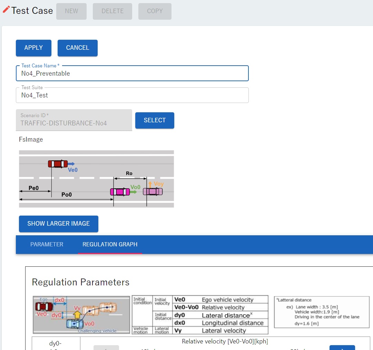Image resolution: width=373 pixels, height=350 pixels.
Task: Click SELECT to choose a scenario ID
Action: [155, 120]
